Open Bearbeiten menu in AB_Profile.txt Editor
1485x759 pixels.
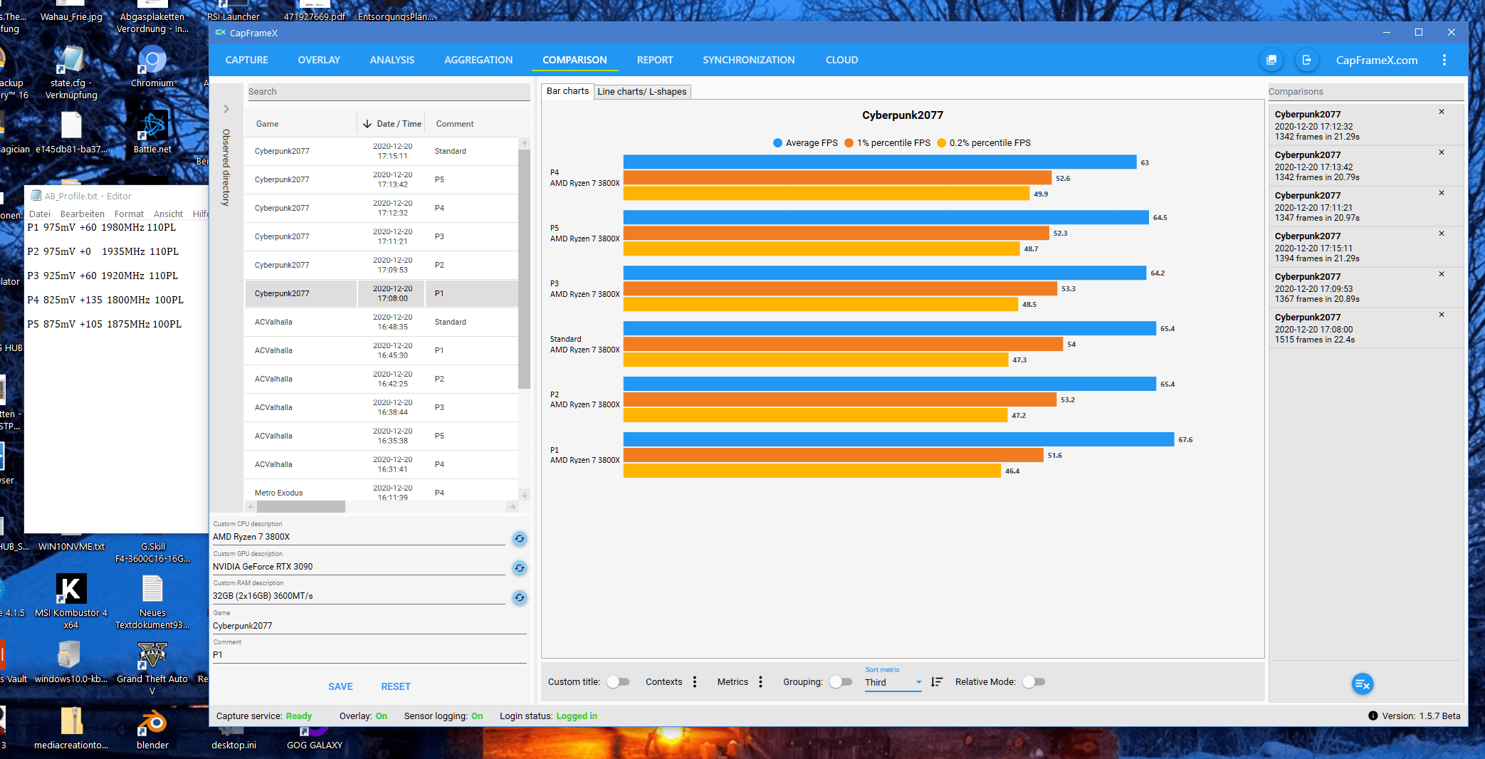point(82,214)
